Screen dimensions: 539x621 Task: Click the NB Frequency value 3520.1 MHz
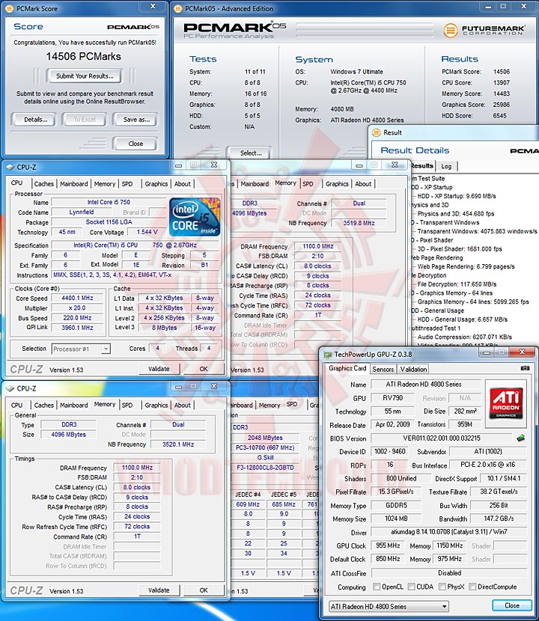click(x=178, y=444)
